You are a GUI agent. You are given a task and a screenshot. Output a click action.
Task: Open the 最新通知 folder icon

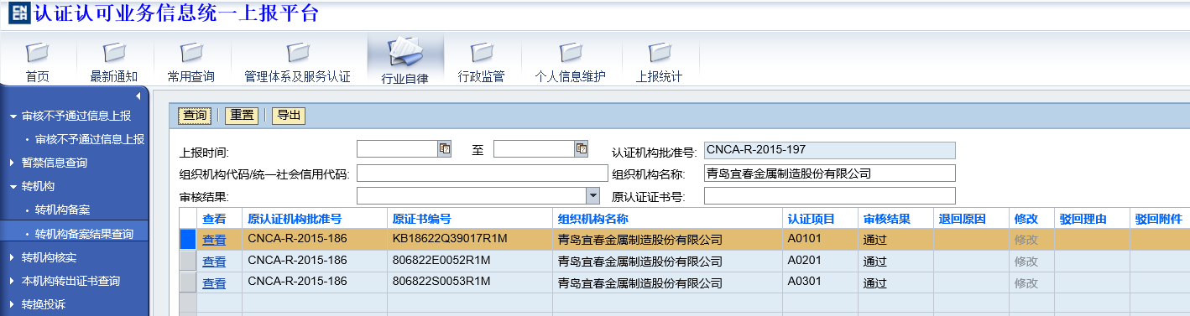[114, 53]
